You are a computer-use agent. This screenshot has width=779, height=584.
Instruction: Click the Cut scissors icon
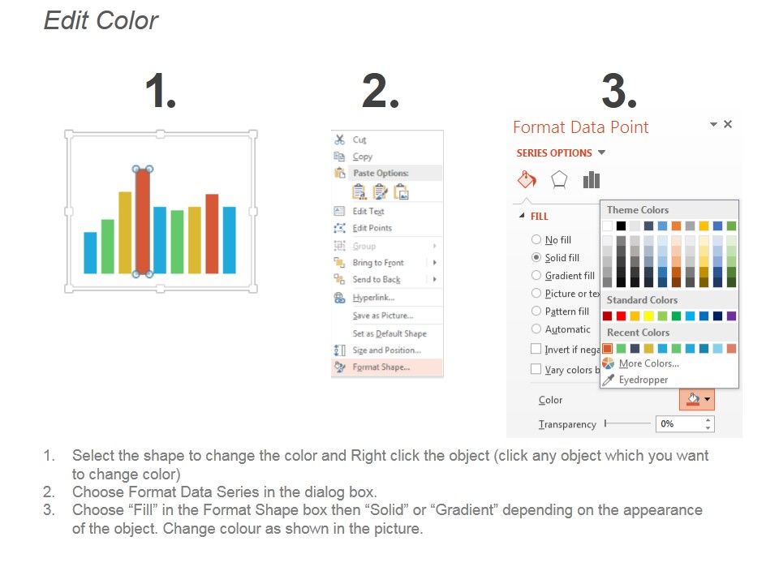pos(340,140)
